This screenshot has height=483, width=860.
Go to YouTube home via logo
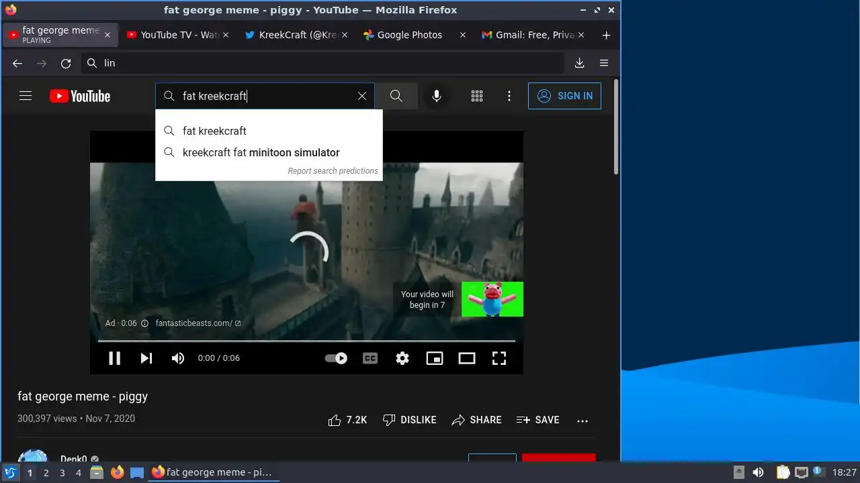click(x=80, y=96)
